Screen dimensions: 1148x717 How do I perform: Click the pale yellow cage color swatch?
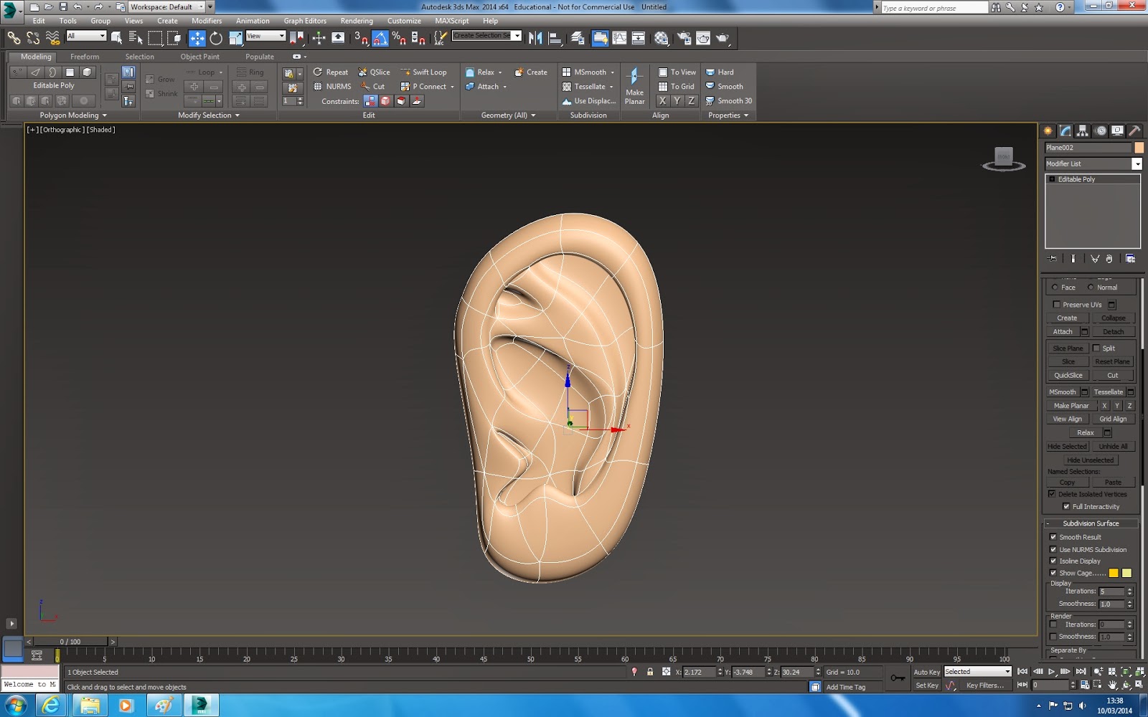point(1126,573)
